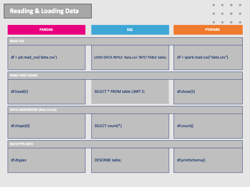Click the spark.read.csv("data.csv") code cell
Viewport: 250px width, 187px height.
click(x=208, y=57)
